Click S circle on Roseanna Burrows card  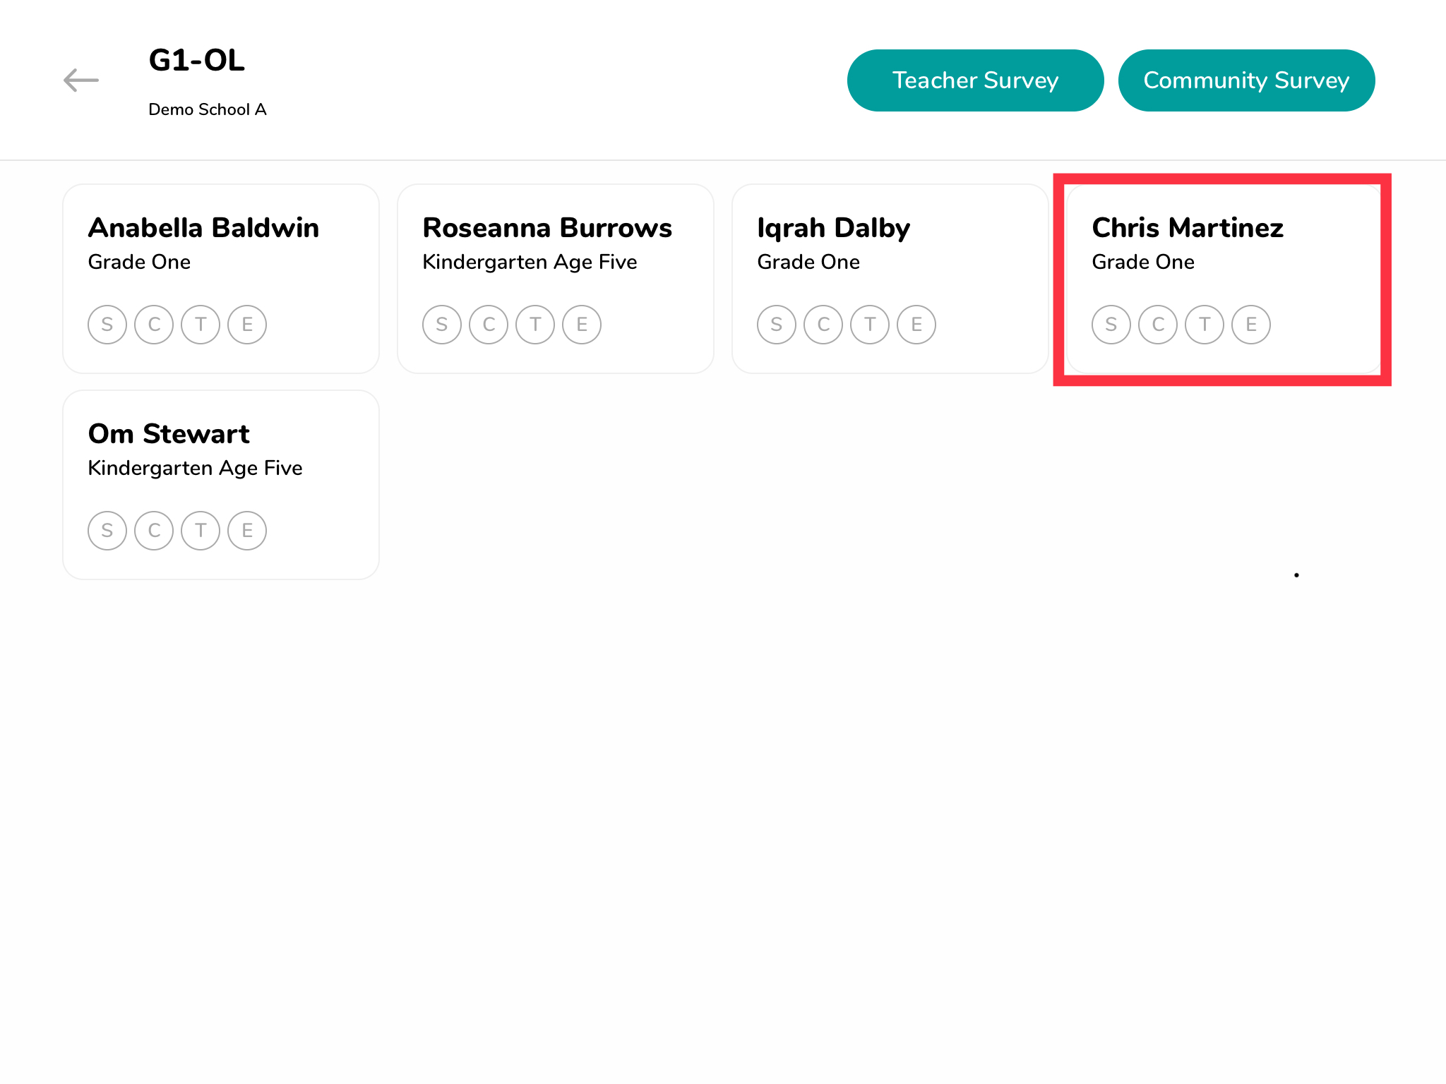pyautogui.click(x=442, y=325)
